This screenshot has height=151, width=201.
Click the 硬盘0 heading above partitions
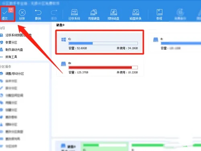(60, 25)
